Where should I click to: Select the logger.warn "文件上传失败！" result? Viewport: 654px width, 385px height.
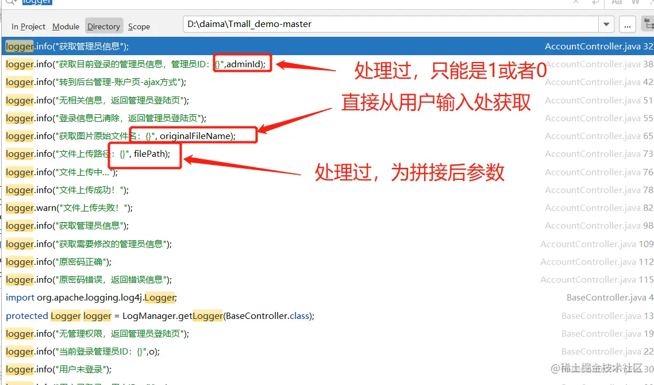pos(328,208)
